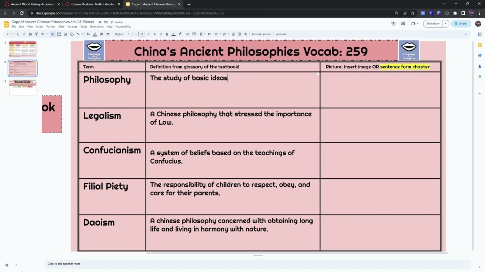Select slide 1 thumbnail

23,49
